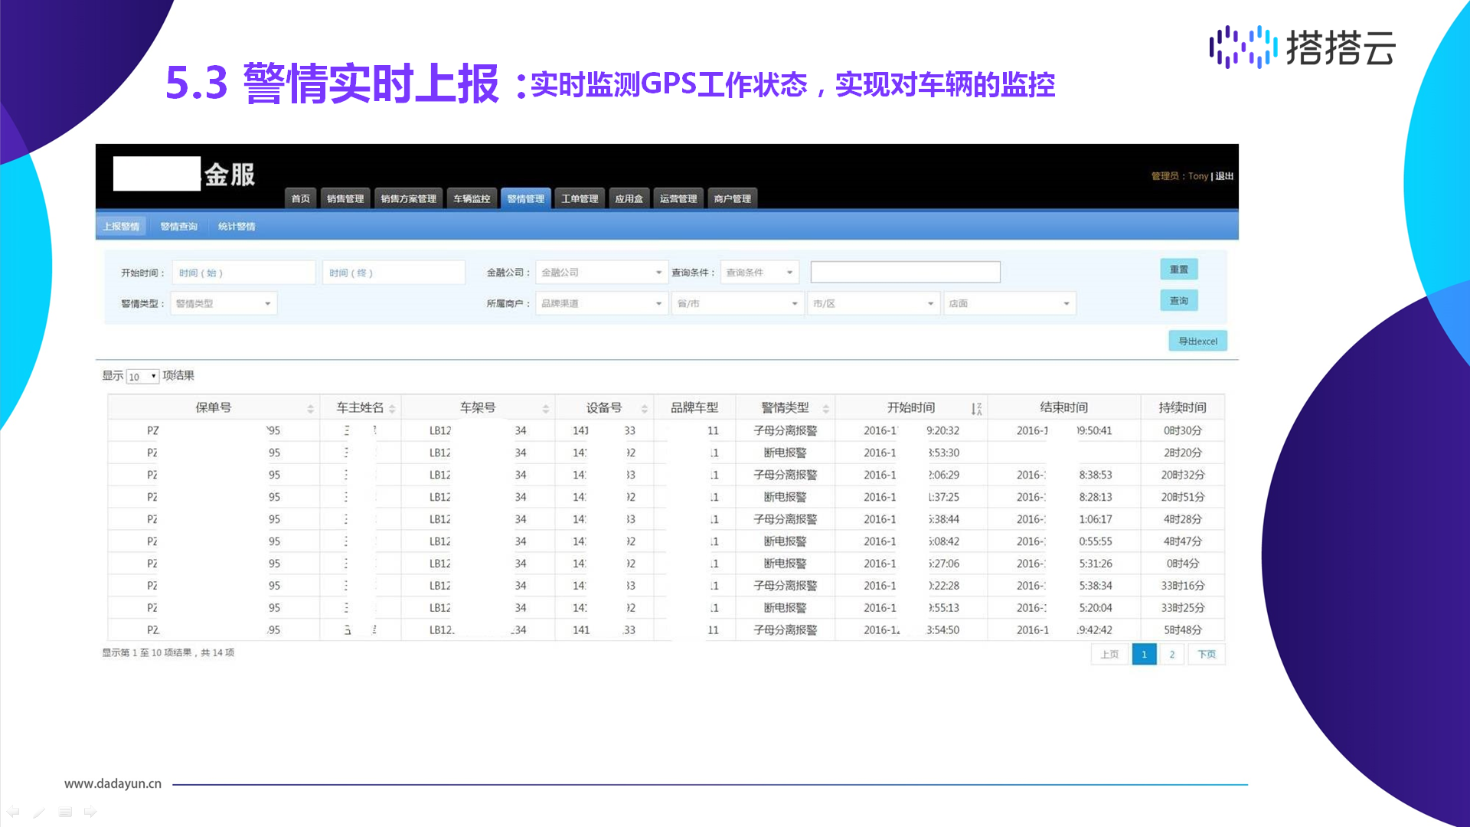This screenshot has height=827, width=1470.
Task: Click the empty query text field
Action: click(905, 272)
